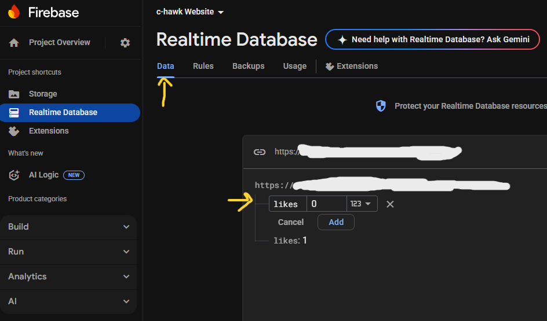Select the existing likes: 1 entry
The height and width of the screenshot is (321, 547).
[290, 241]
